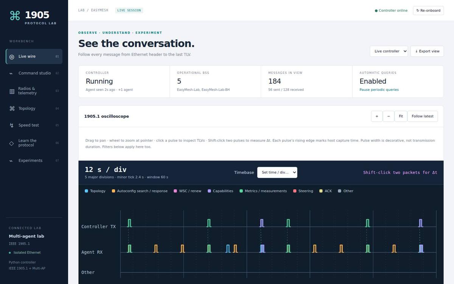Click the Topology sidebar icon
454x284 pixels.
tap(12, 109)
